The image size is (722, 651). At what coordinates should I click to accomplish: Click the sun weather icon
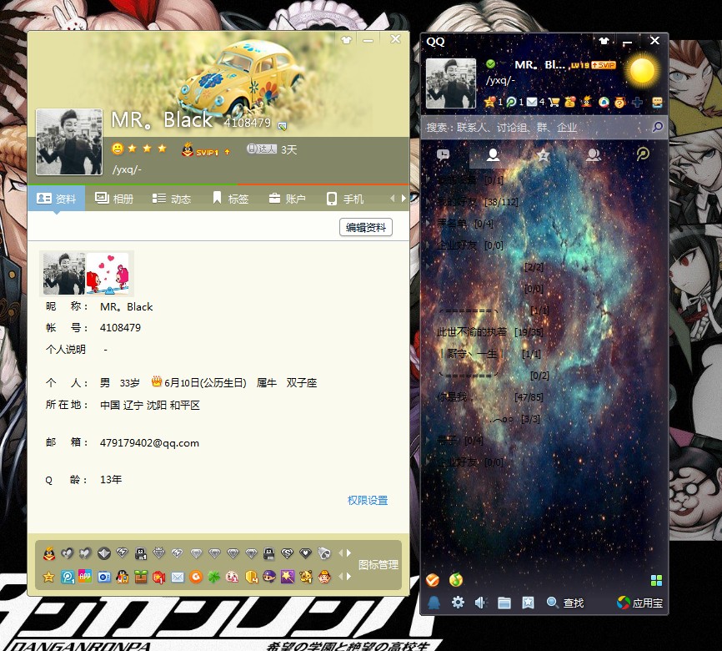coord(641,71)
